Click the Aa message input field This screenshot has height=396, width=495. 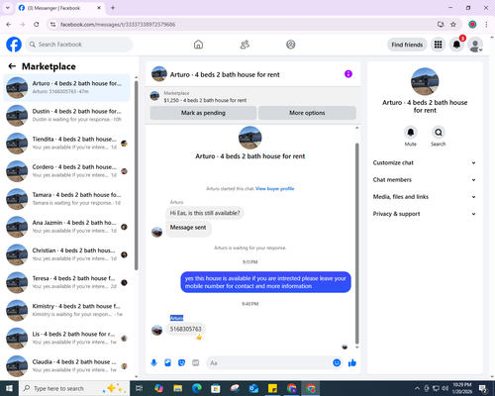[x=269, y=363]
